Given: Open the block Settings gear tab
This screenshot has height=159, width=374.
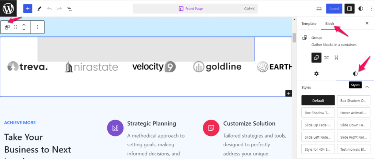Looking at the screenshot, I should pyautogui.click(x=316, y=74).
